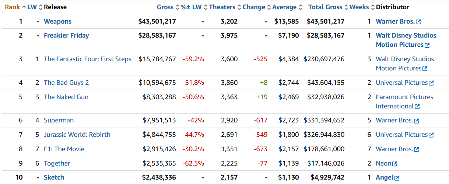The image size is (449, 184).
Task: Click external link icon in F1: The Movie row
Action: [416, 150]
